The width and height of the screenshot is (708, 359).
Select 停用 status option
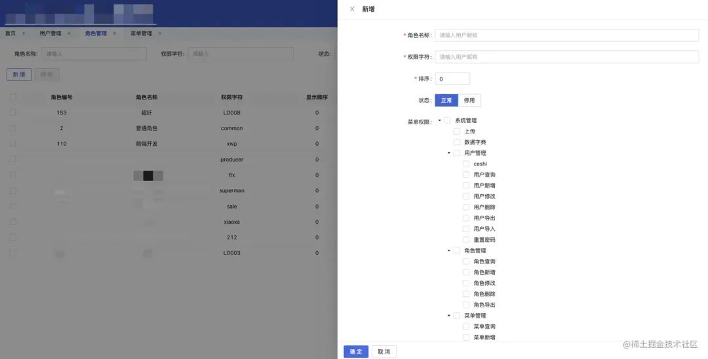[469, 101]
